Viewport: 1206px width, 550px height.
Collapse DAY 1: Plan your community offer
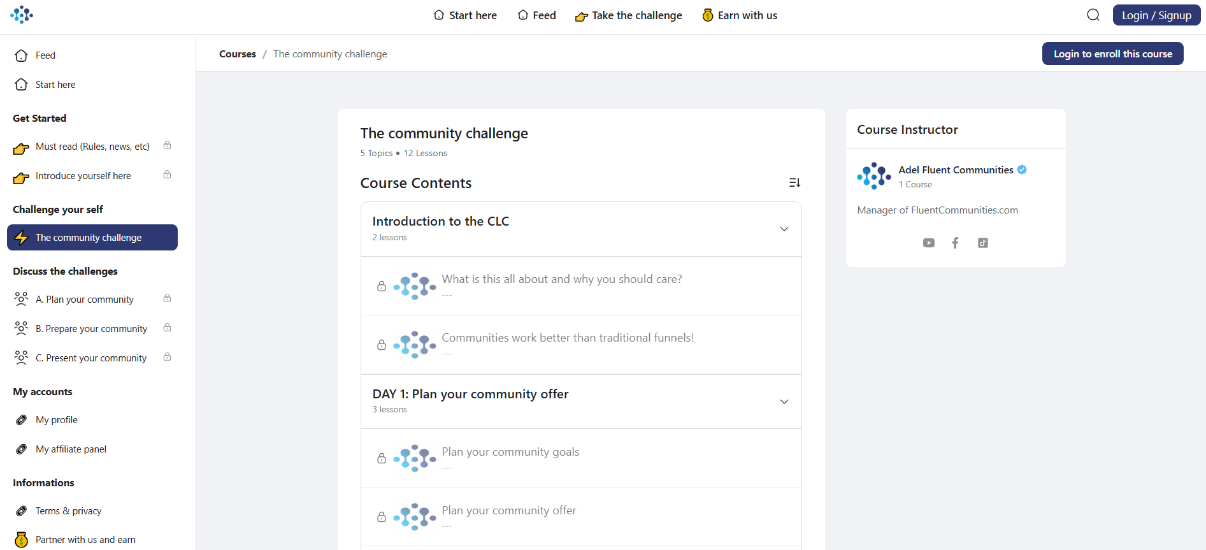point(784,402)
